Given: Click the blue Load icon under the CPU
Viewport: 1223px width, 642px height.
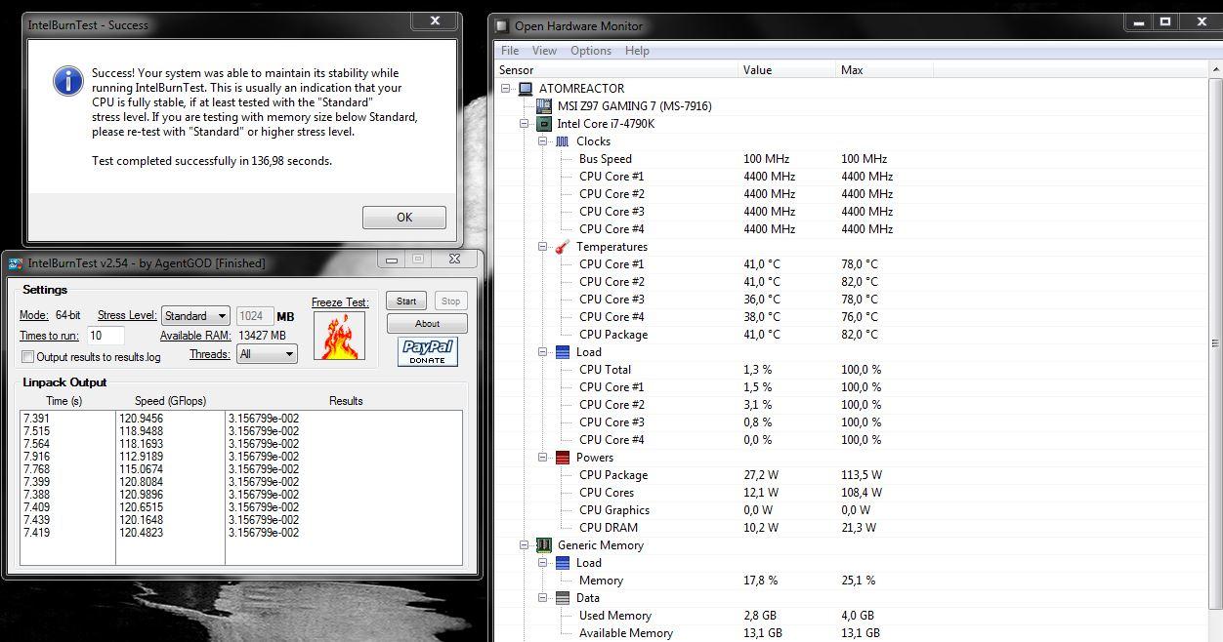Looking at the screenshot, I should pos(563,352).
